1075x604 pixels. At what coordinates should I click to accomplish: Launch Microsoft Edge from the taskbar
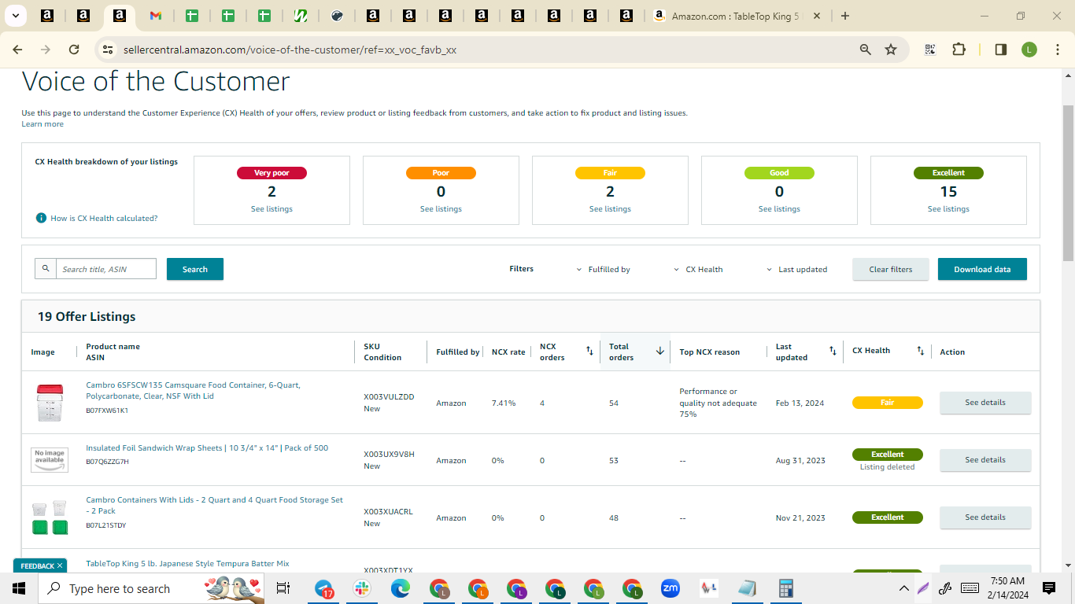(401, 588)
